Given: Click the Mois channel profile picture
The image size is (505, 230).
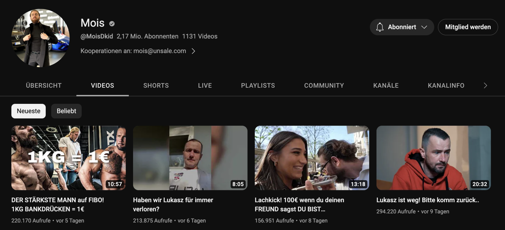Looking at the screenshot, I should tap(40, 38).
